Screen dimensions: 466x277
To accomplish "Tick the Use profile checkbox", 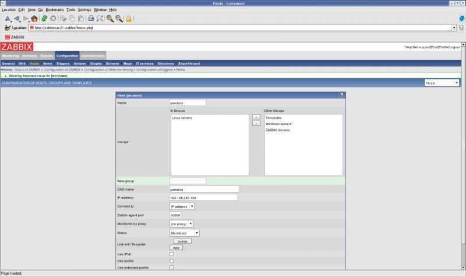I will click(171, 261).
